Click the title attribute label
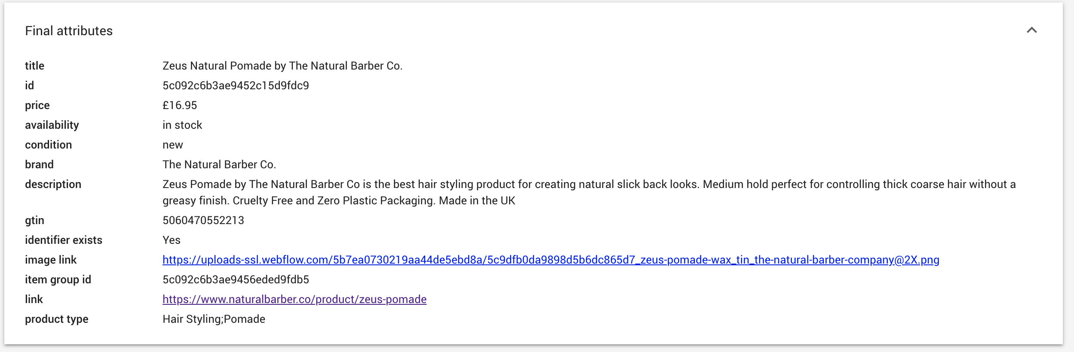This screenshot has width=1074, height=352. tap(34, 66)
